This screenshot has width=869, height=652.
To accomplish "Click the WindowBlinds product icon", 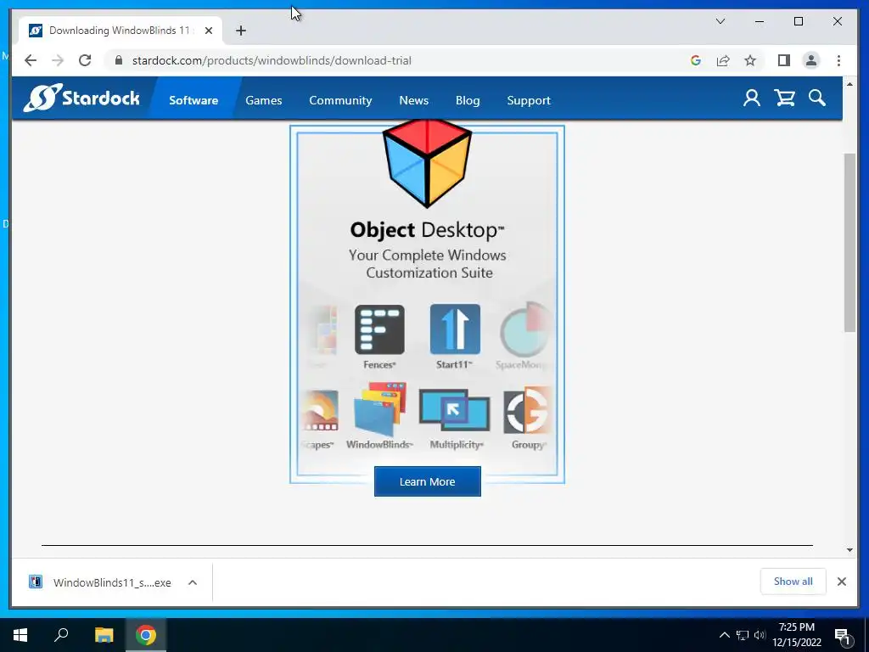I will pyautogui.click(x=379, y=409).
